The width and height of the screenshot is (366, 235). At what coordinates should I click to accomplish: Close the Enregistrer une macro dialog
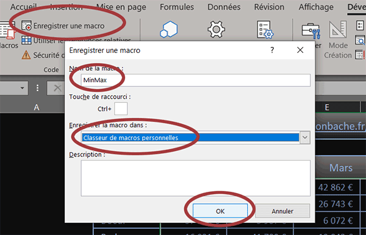pos(300,50)
